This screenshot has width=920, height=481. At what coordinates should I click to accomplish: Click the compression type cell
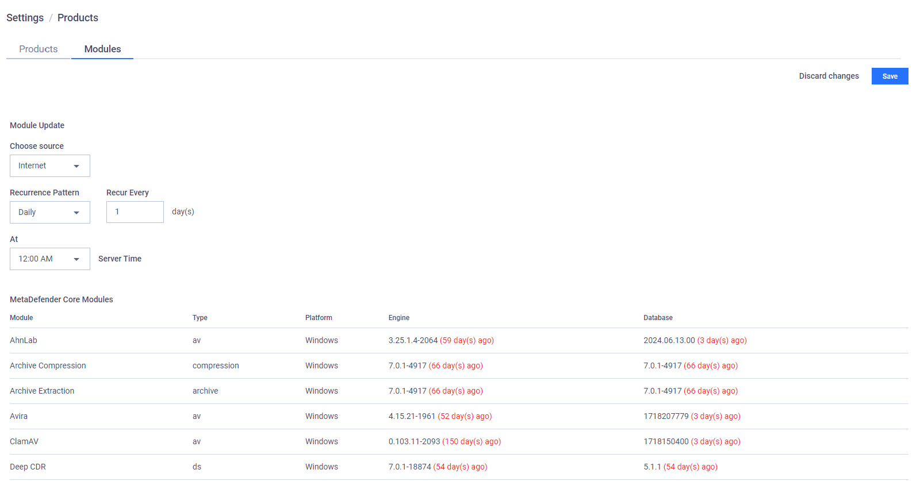[216, 365]
